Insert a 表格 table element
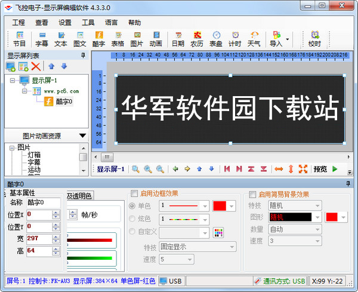The width and height of the screenshot is (358, 292). click(118, 39)
